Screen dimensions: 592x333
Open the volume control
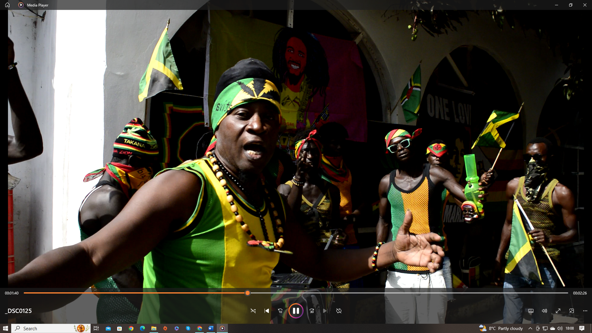544,311
